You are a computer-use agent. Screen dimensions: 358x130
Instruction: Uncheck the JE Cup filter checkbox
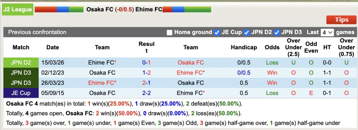(x=217, y=32)
